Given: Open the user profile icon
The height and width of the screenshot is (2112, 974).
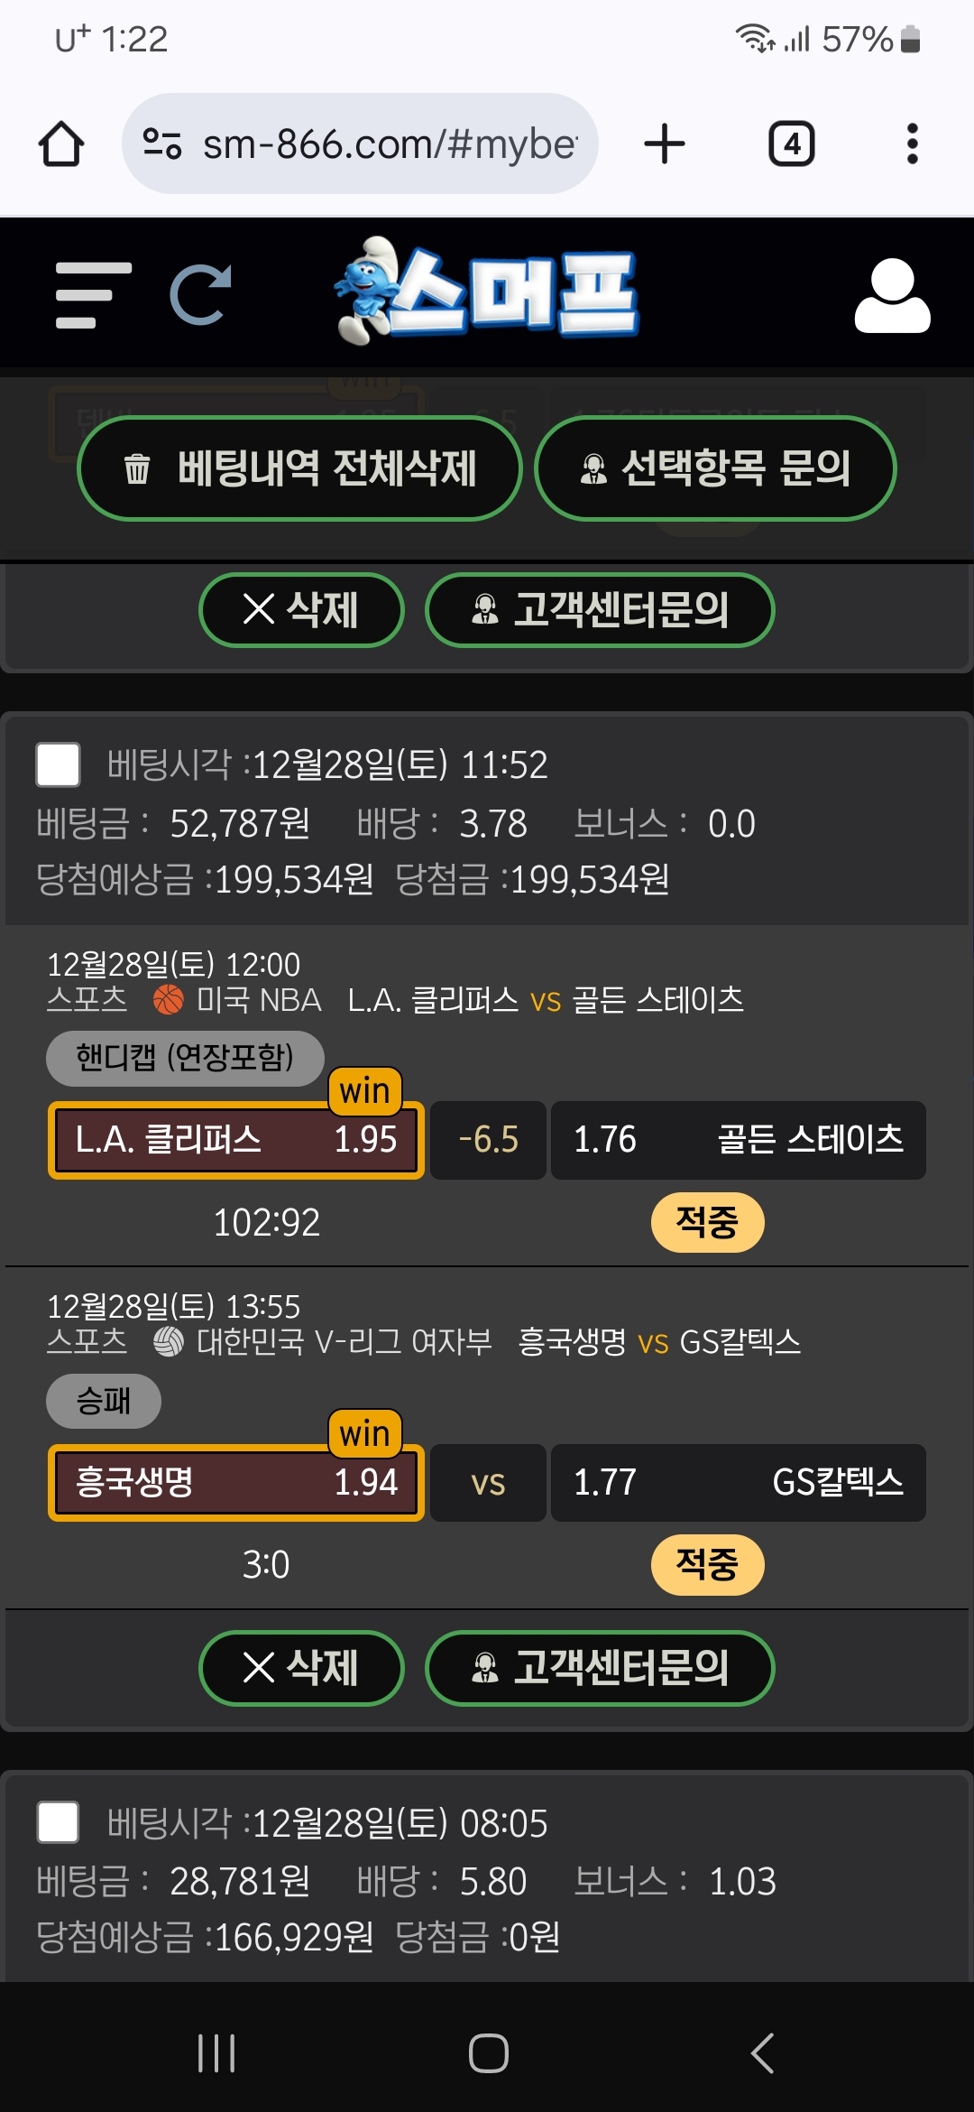Looking at the screenshot, I should [892, 295].
